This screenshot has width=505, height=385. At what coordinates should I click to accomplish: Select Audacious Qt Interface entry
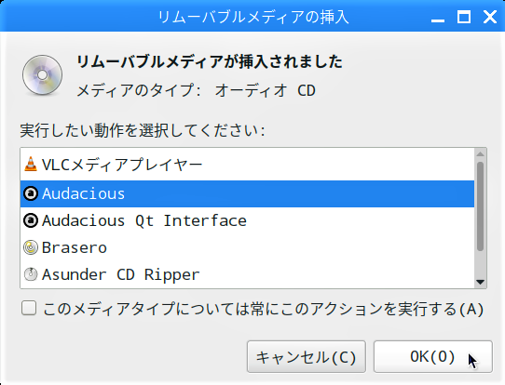(x=247, y=220)
